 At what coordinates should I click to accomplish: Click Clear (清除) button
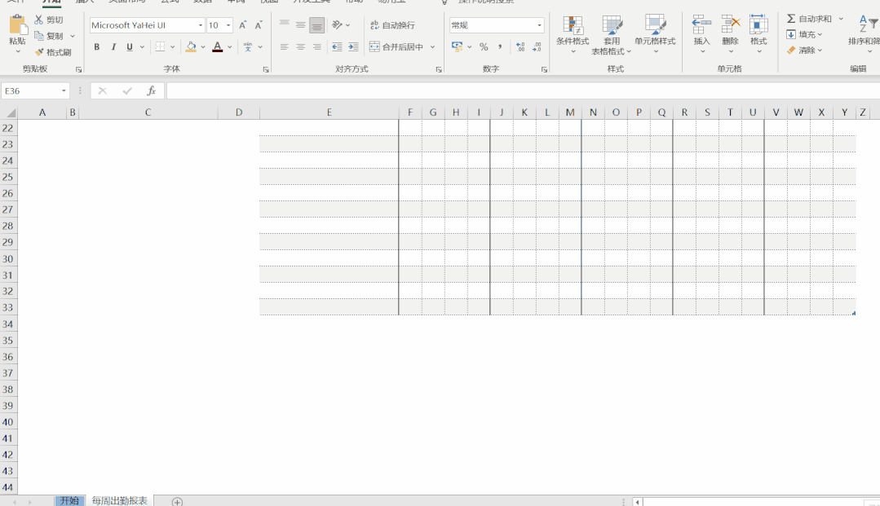point(804,50)
